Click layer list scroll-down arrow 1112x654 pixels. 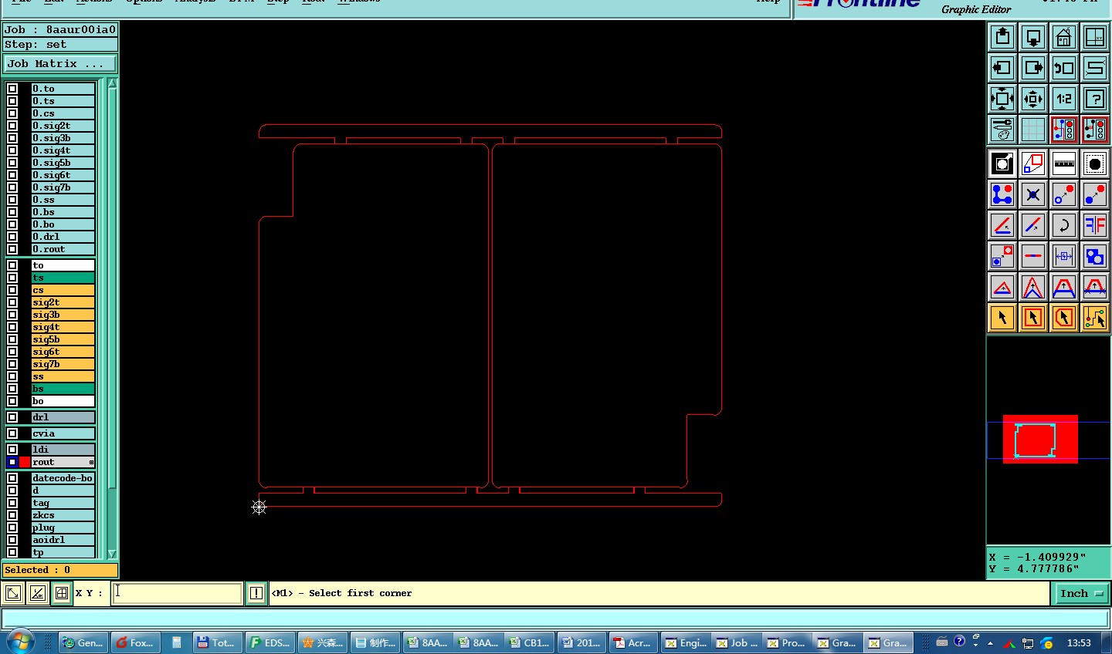pyautogui.click(x=112, y=554)
